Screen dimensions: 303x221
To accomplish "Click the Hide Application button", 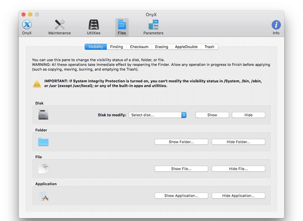I will click(x=238, y=196).
